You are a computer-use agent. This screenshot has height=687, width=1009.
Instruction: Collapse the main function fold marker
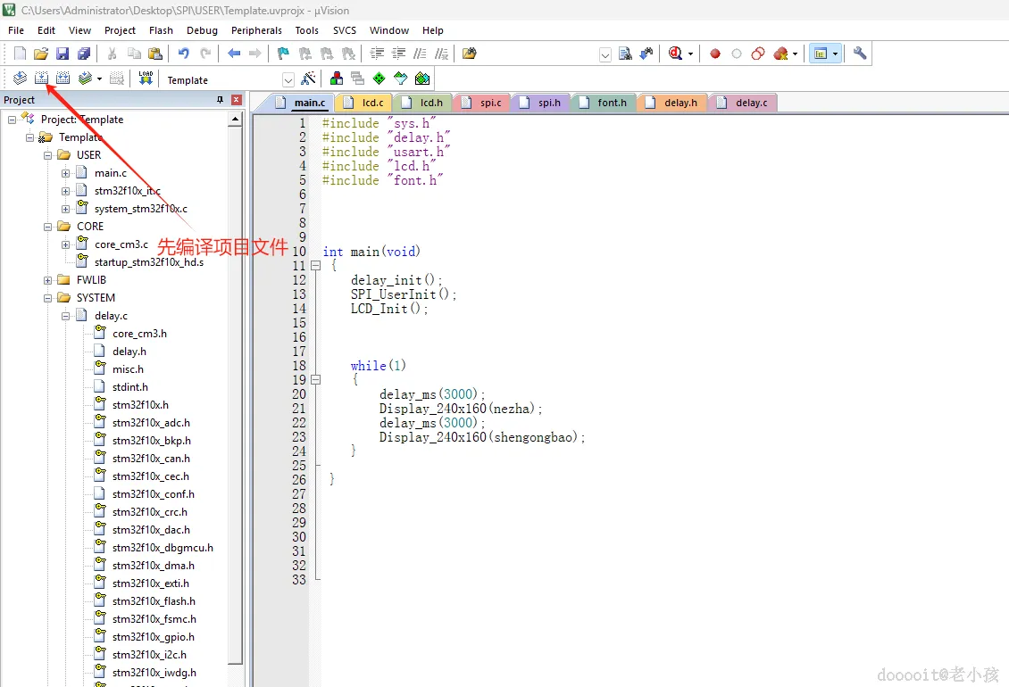pos(315,266)
